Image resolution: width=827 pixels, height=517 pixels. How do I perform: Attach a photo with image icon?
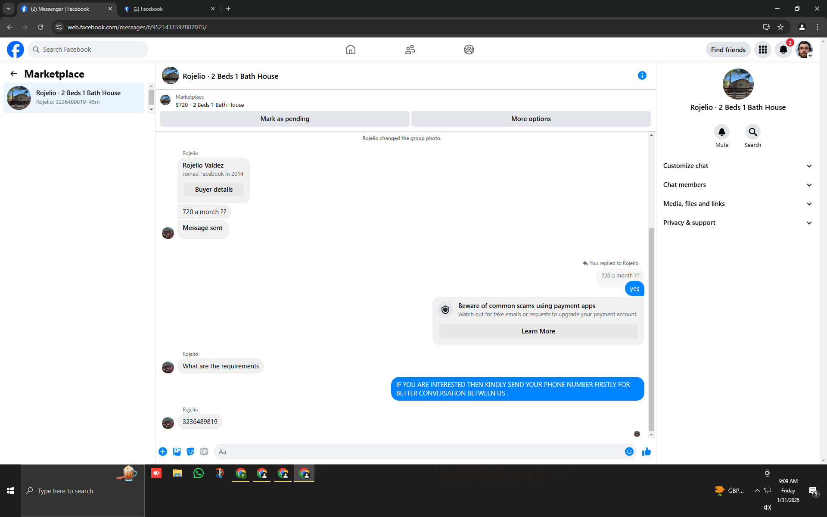pyautogui.click(x=177, y=452)
